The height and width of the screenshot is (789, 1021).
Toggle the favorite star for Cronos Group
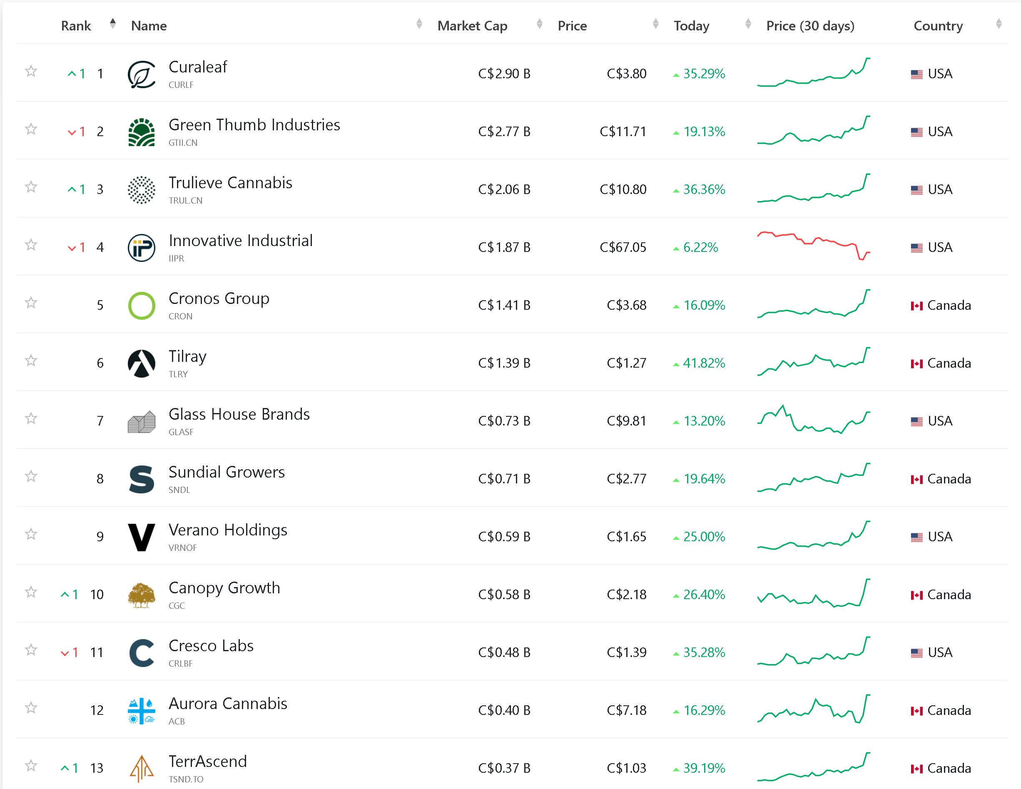coord(31,303)
